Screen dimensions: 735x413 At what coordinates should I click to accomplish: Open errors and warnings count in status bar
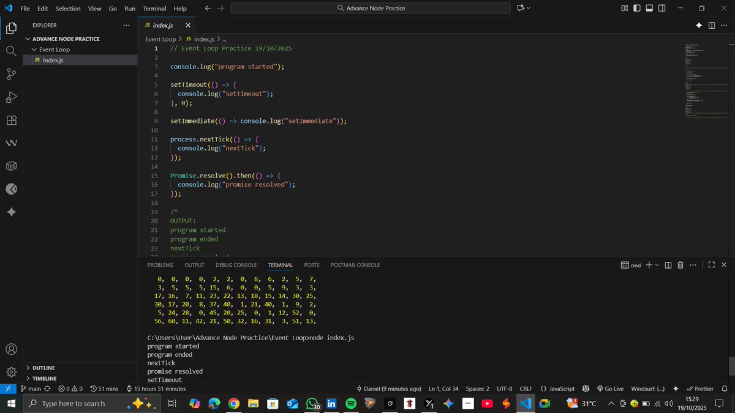70,389
